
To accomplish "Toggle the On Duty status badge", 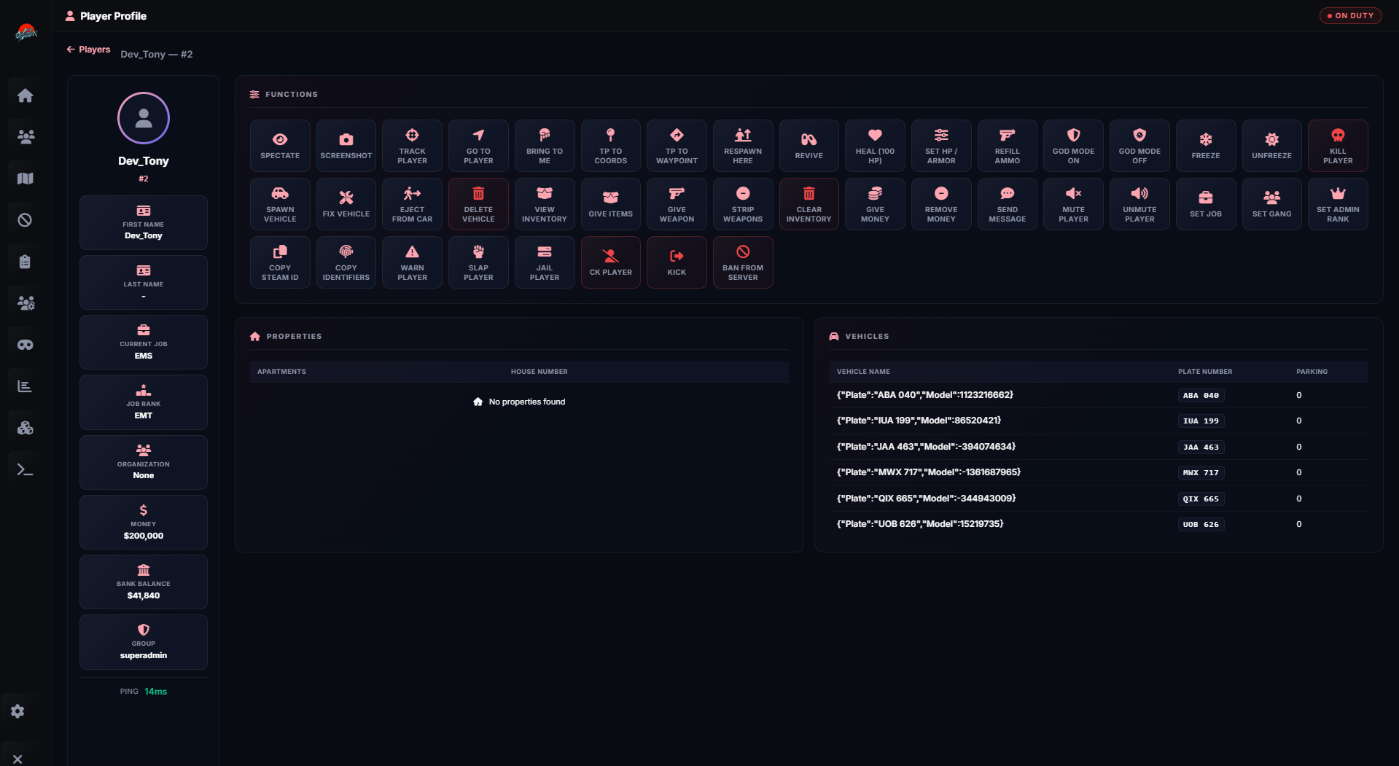I will click(x=1350, y=15).
